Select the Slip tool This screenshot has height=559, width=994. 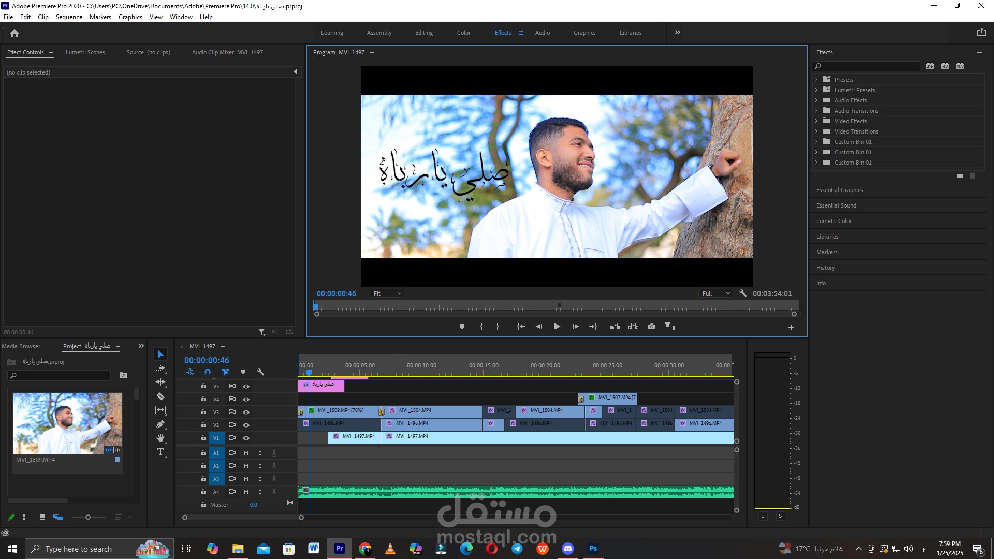click(160, 410)
